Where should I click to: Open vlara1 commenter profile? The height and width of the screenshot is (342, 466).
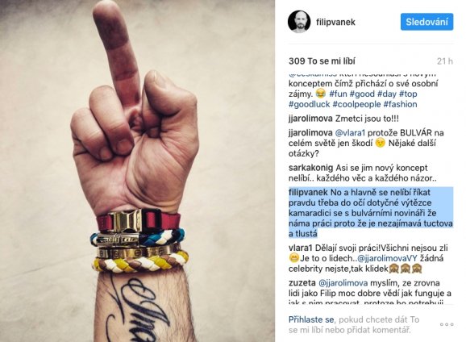(300, 248)
